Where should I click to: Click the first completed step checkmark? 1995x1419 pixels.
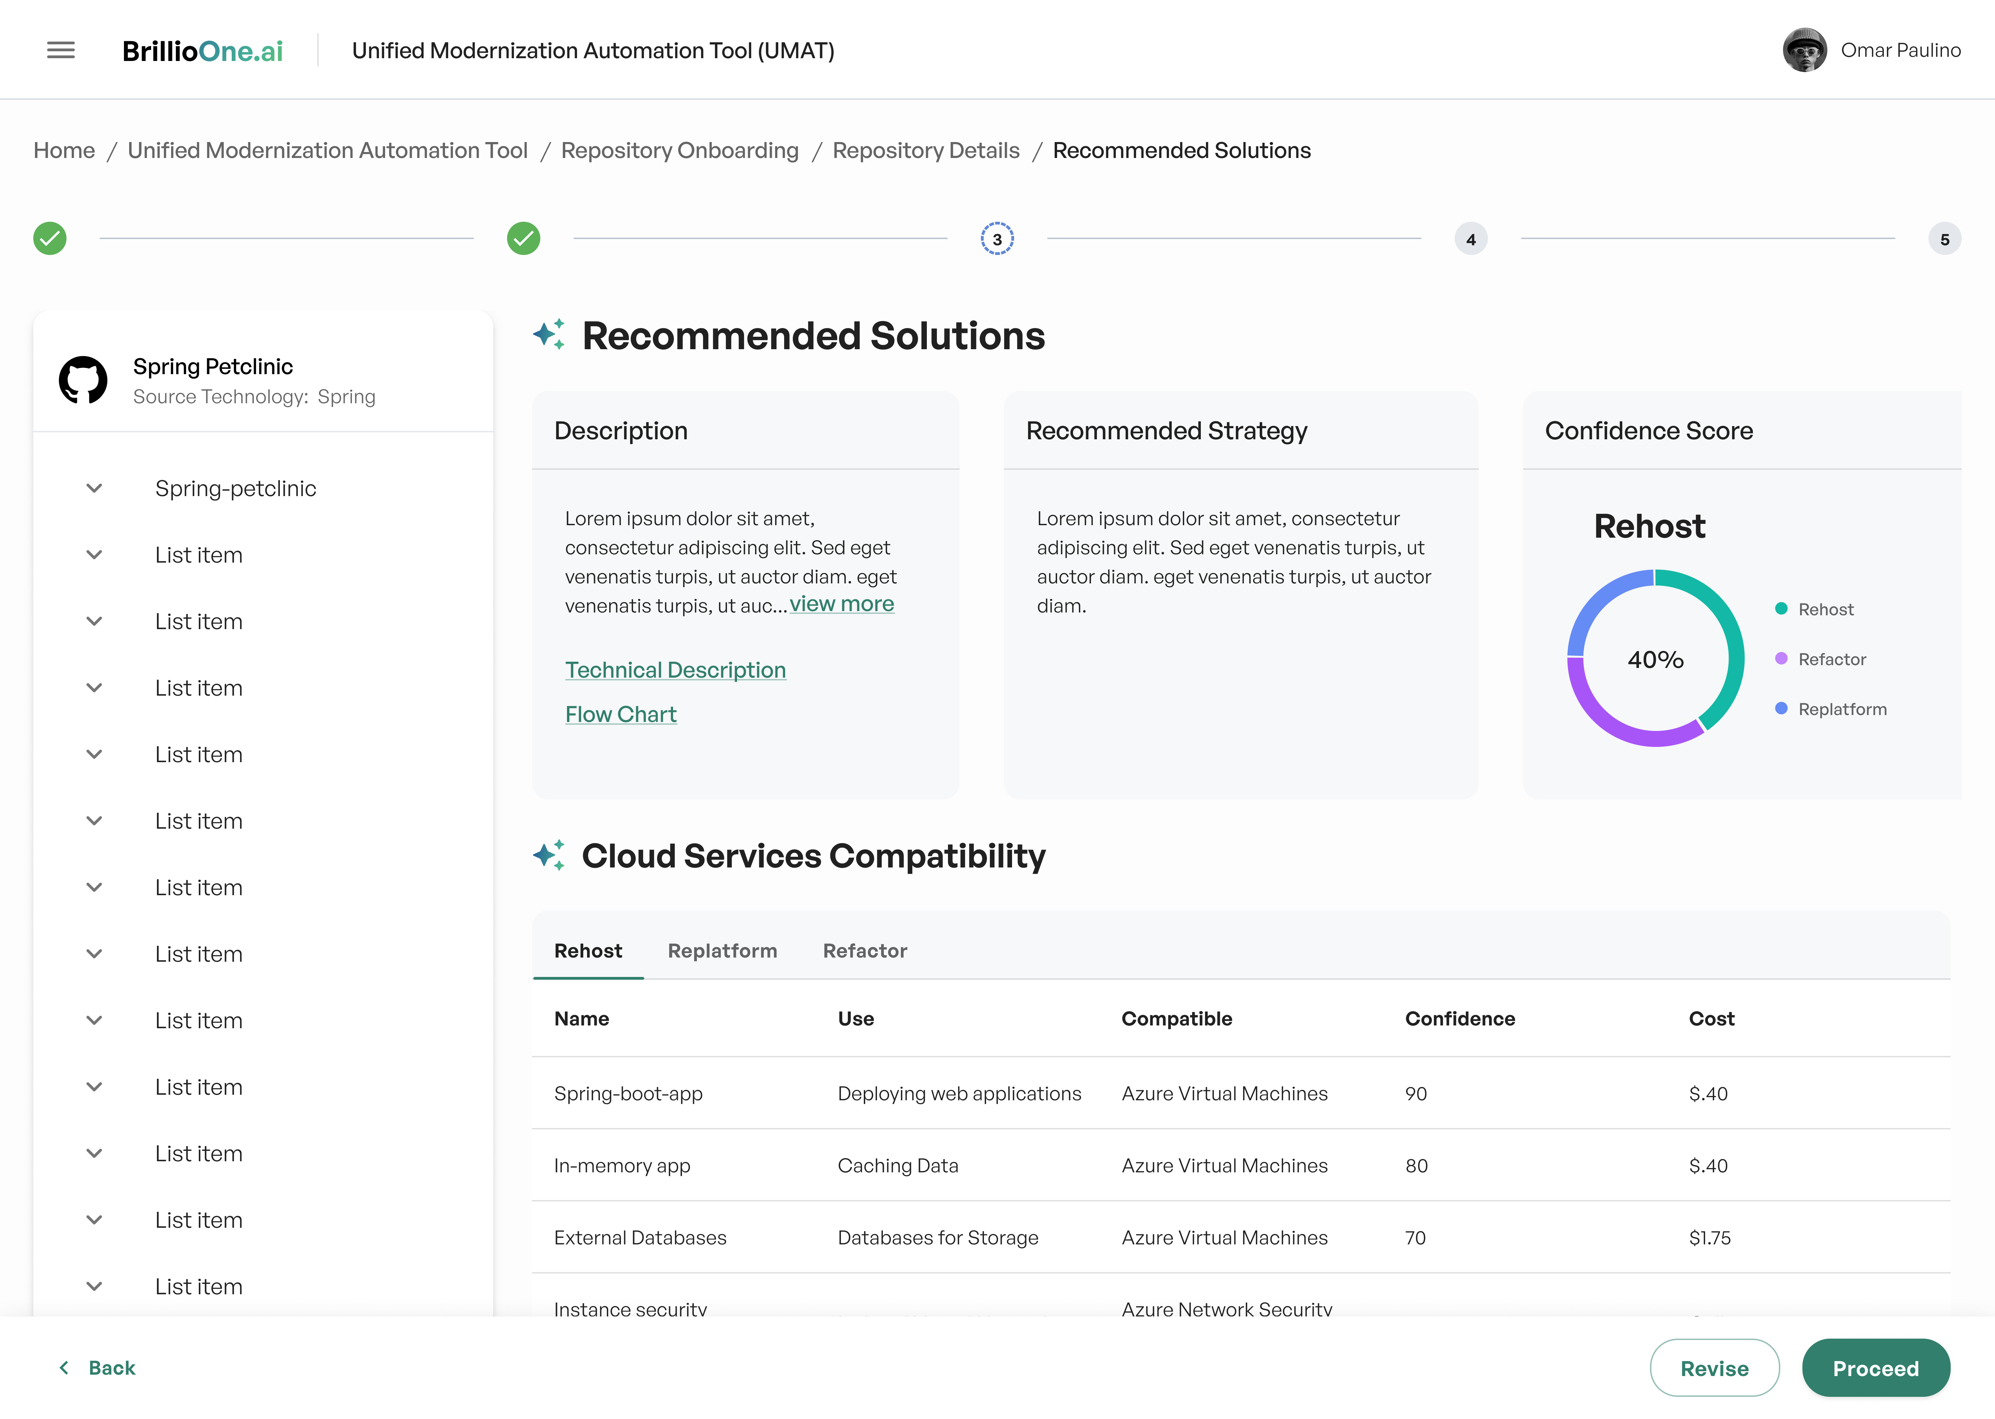coord(50,239)
